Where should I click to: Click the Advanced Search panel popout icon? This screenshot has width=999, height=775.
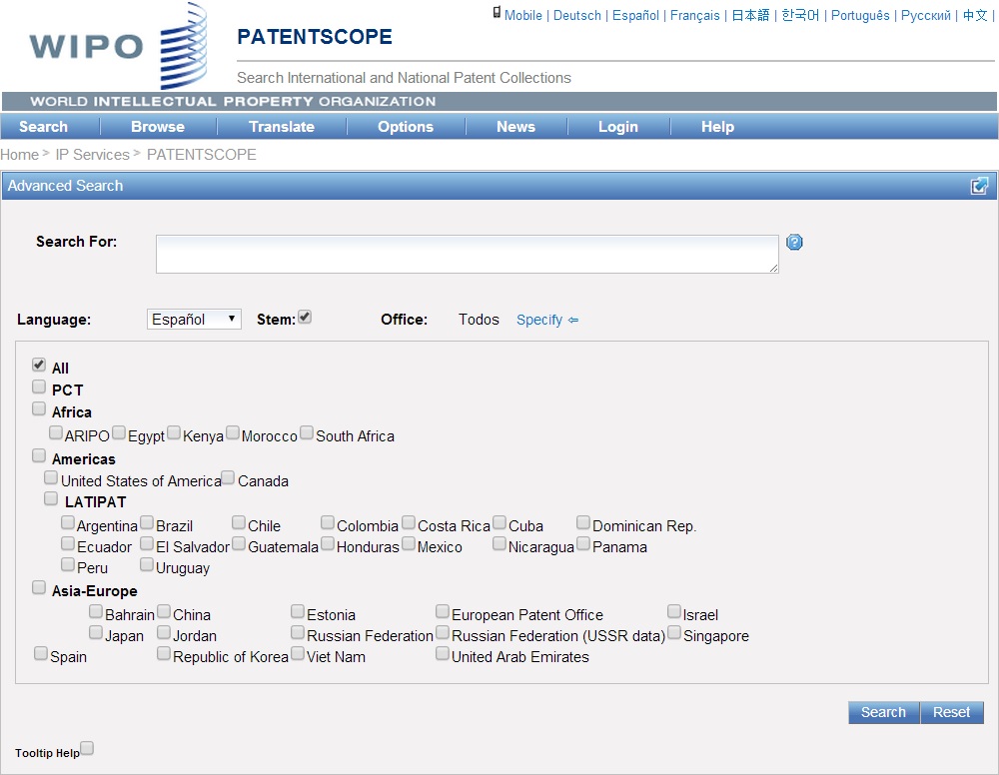click(x=979, y=186)
